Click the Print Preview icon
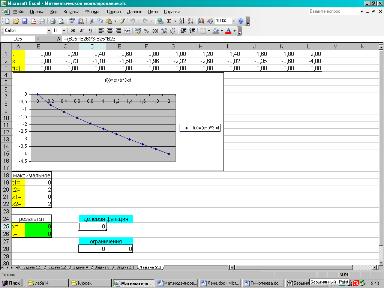Image resolution: width=384 pixels, height=288 pixels. (x=61, y=21)
